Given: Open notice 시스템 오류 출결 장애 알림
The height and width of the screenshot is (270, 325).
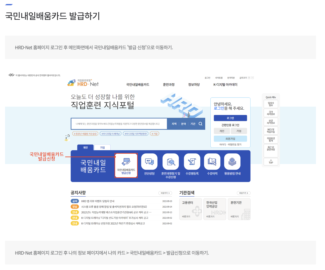Looking at the screenshot, I should tap(114, 207).
